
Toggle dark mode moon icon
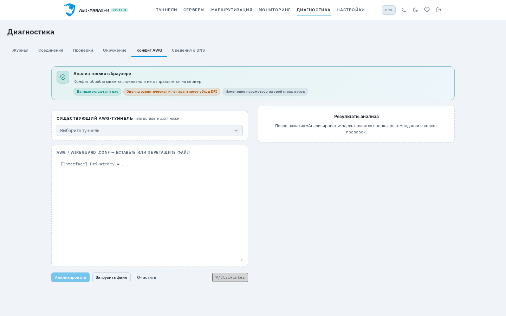pyautogui.click(x=415, y=10)
